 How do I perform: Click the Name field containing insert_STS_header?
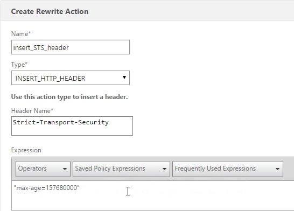[x=71, y=47]
